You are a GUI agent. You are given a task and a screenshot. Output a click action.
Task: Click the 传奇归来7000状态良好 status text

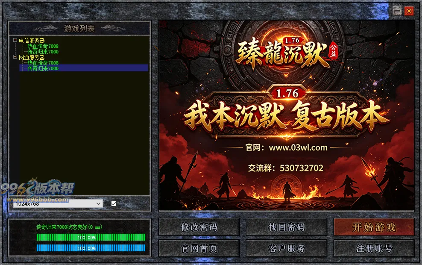pos(69,227)
